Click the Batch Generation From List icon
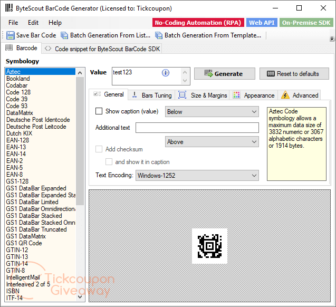Screen dimensions: 336x307 [64, 35]
